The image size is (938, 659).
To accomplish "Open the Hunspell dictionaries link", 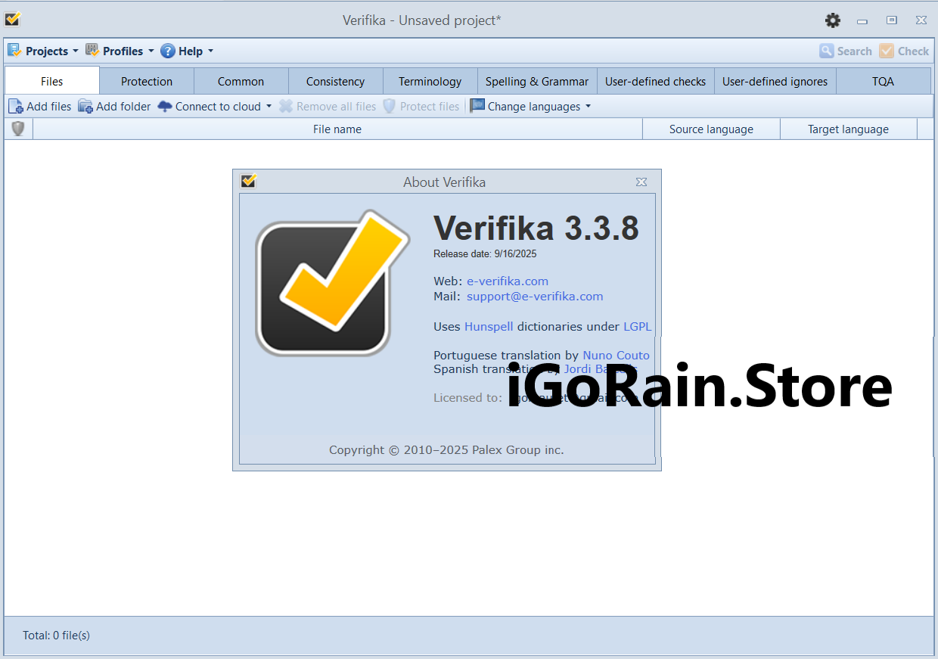I will (489, 327).
